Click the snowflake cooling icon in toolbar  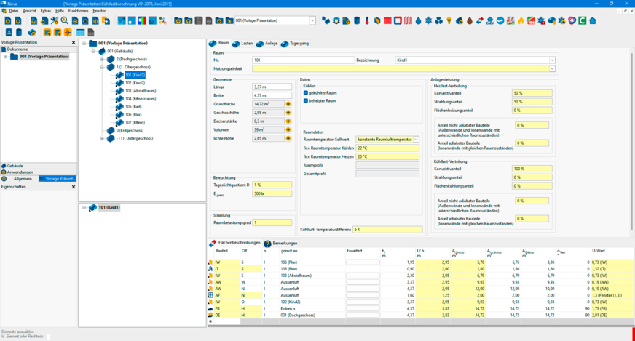click(x=428, y=20)
